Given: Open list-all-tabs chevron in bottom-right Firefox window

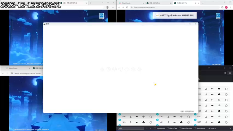Looking at the screenshot, I should 209,68.
